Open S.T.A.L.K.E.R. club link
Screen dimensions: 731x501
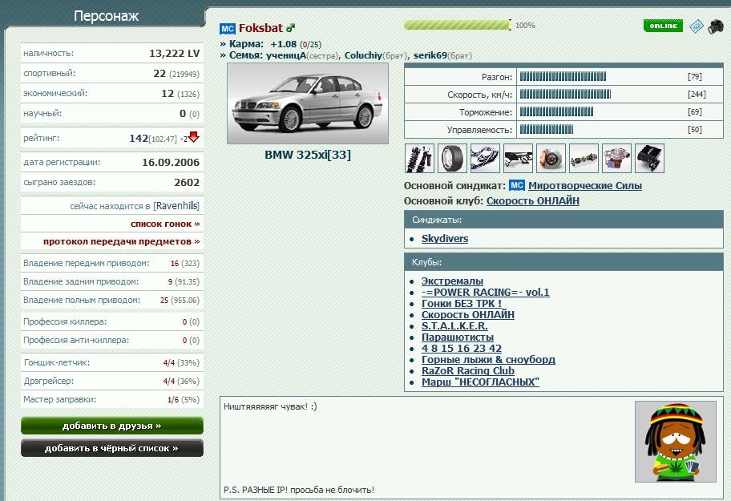click(x=454, y=325)
